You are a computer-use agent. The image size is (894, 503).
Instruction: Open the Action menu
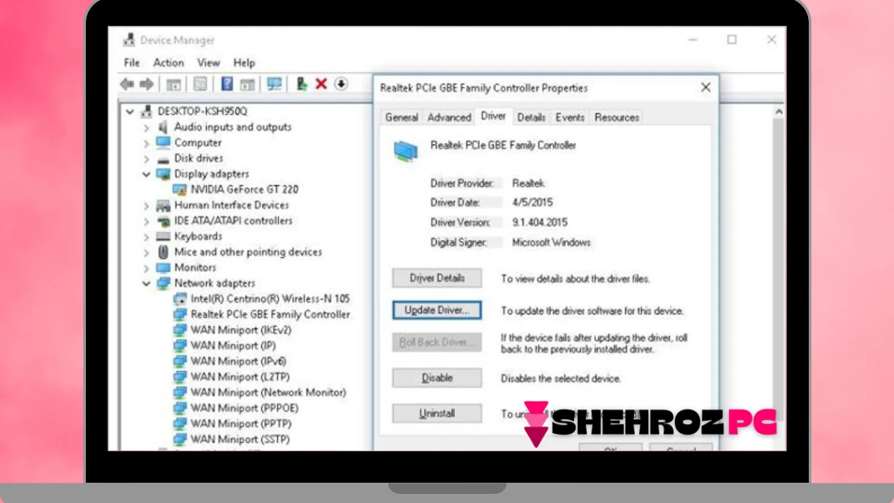pos(168,63)
